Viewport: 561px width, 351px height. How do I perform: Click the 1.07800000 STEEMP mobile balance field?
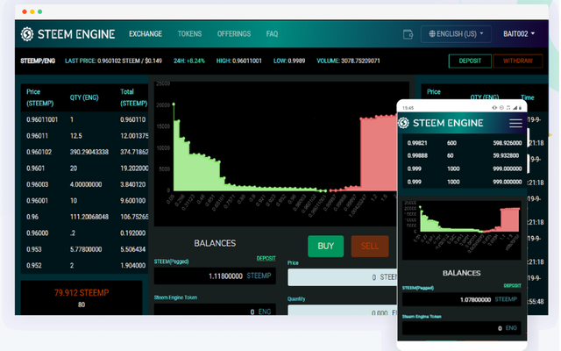462,299
